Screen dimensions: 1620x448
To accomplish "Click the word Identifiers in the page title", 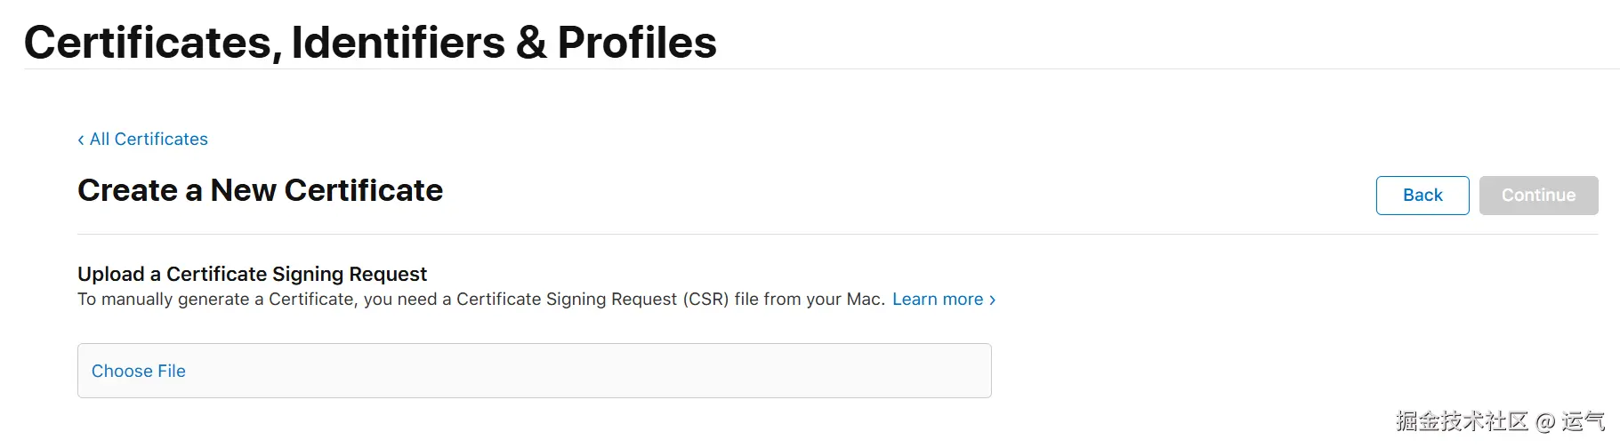I will pyautogui.click(x=399, y=43).
